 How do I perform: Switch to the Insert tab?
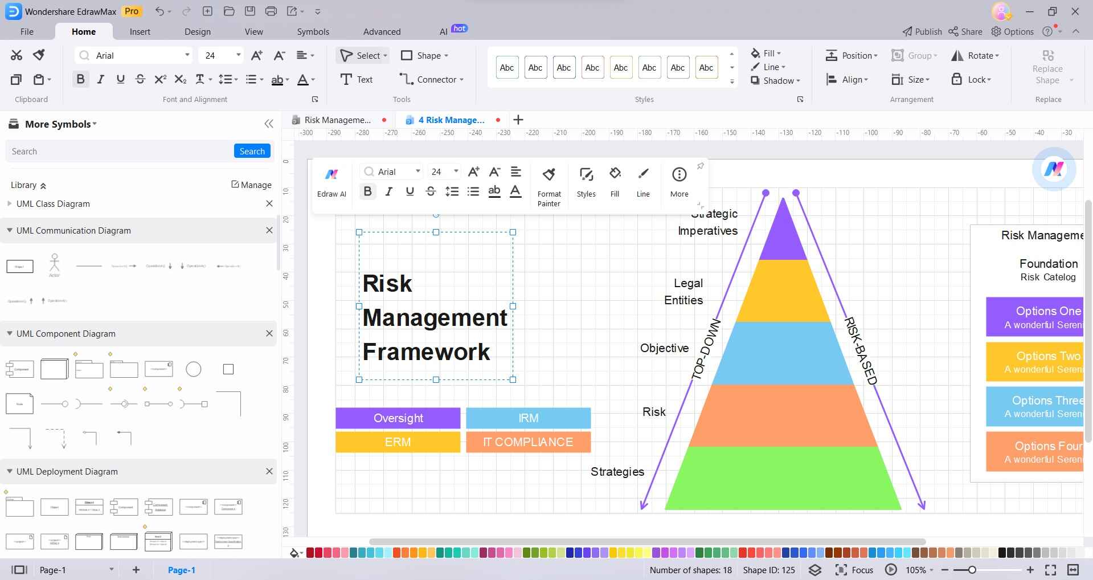point(140,32)
